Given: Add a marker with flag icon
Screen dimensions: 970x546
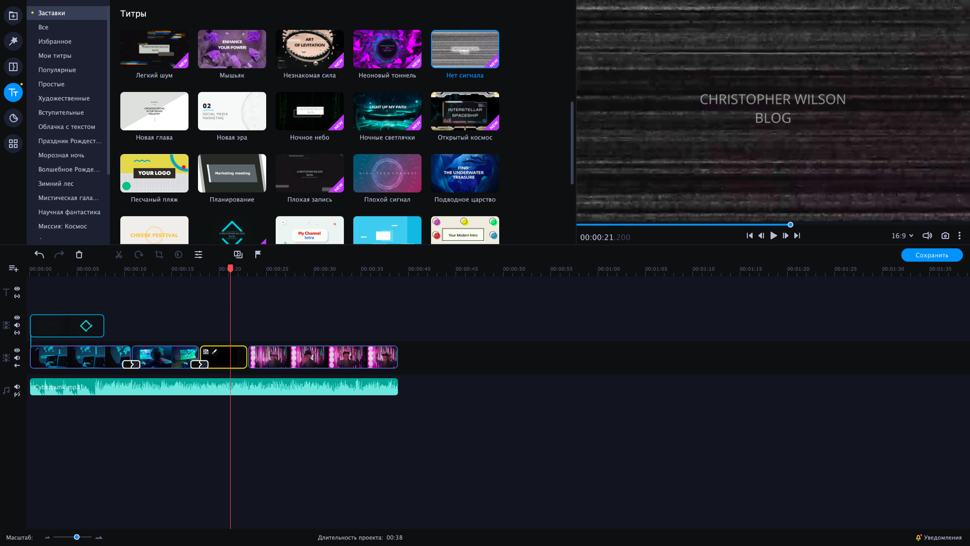Looking at the screenshot, I should [x=258, y=255].
